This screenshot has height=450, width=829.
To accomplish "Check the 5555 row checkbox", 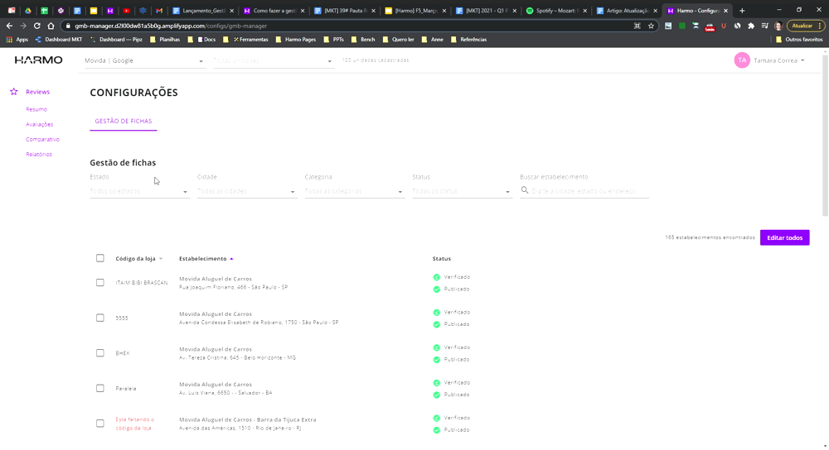I will tap(100, 318).
